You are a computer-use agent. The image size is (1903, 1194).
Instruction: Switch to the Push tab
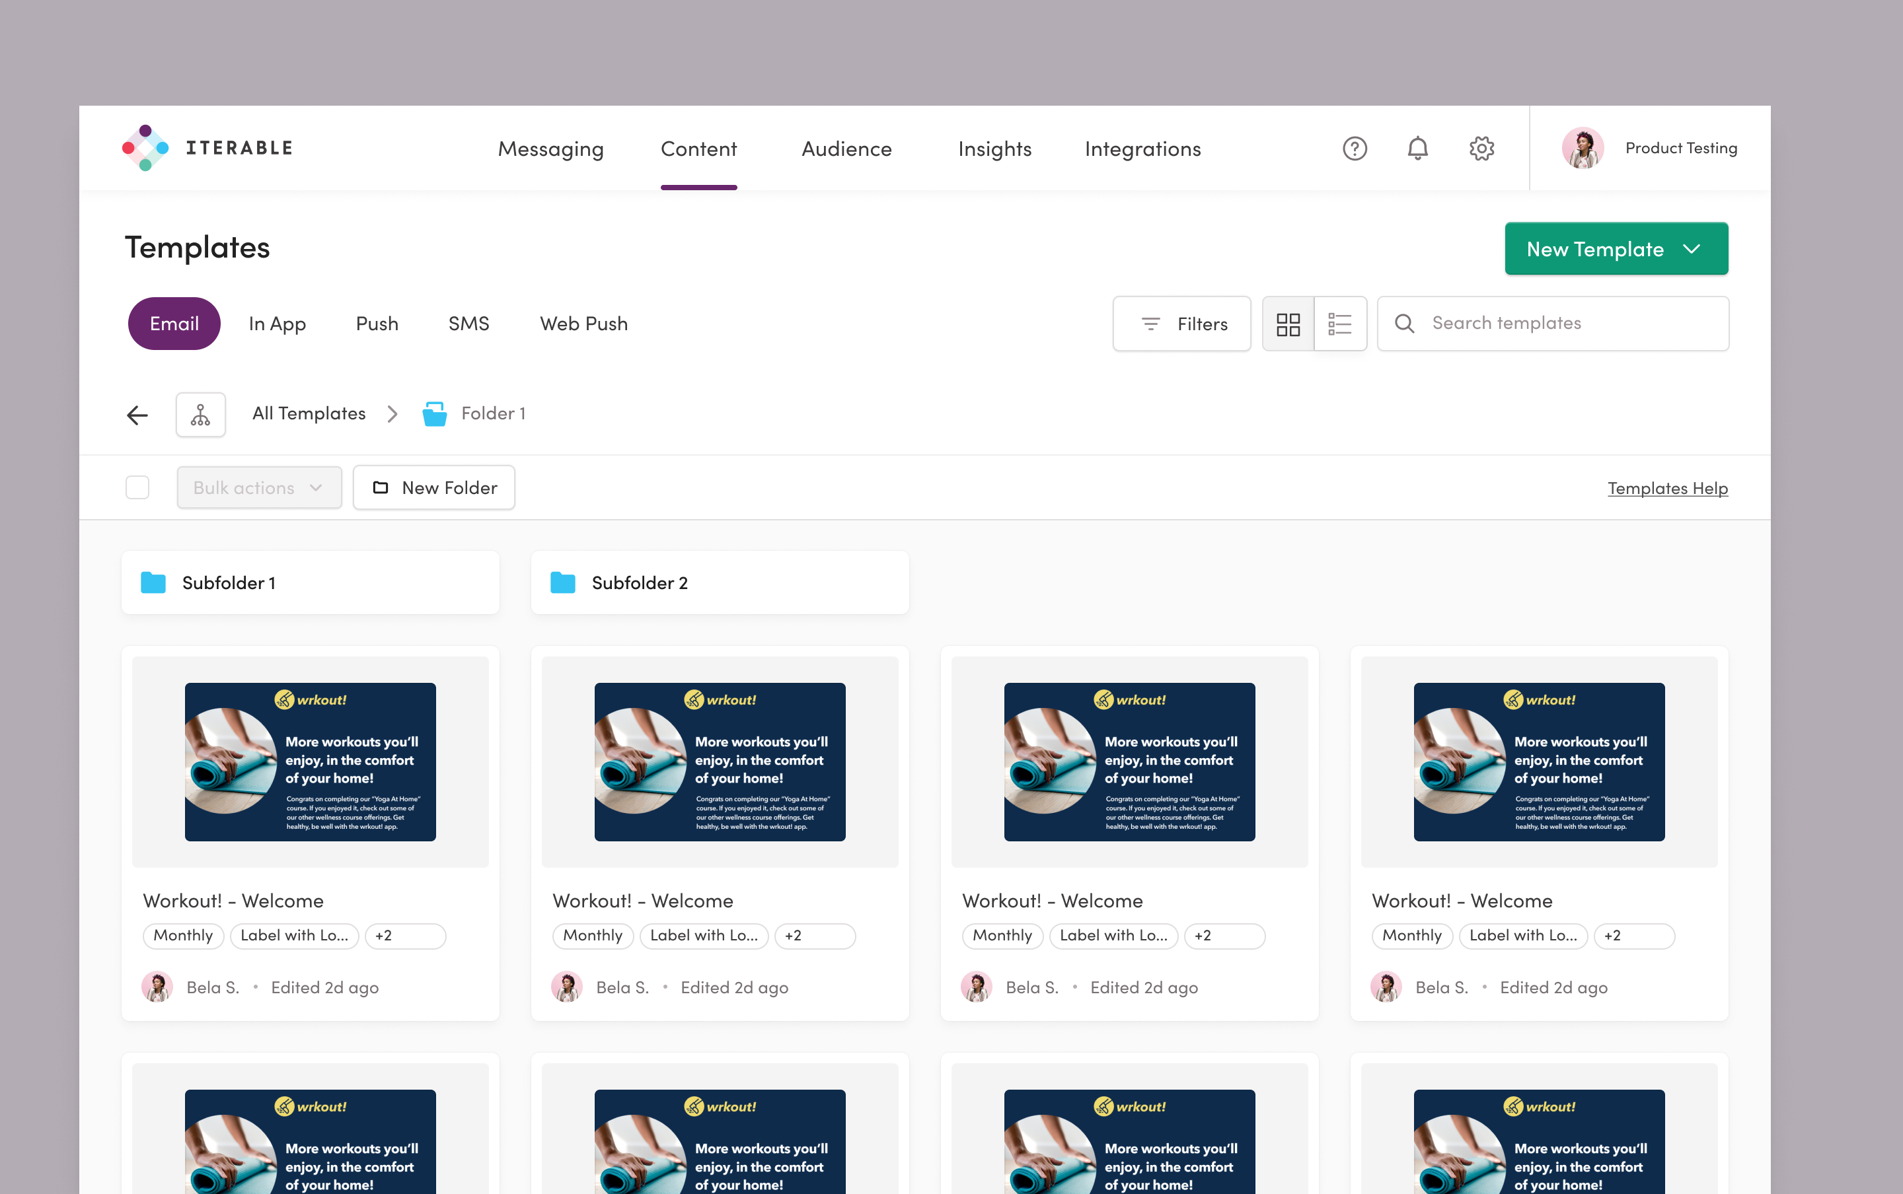pos(377,323)
